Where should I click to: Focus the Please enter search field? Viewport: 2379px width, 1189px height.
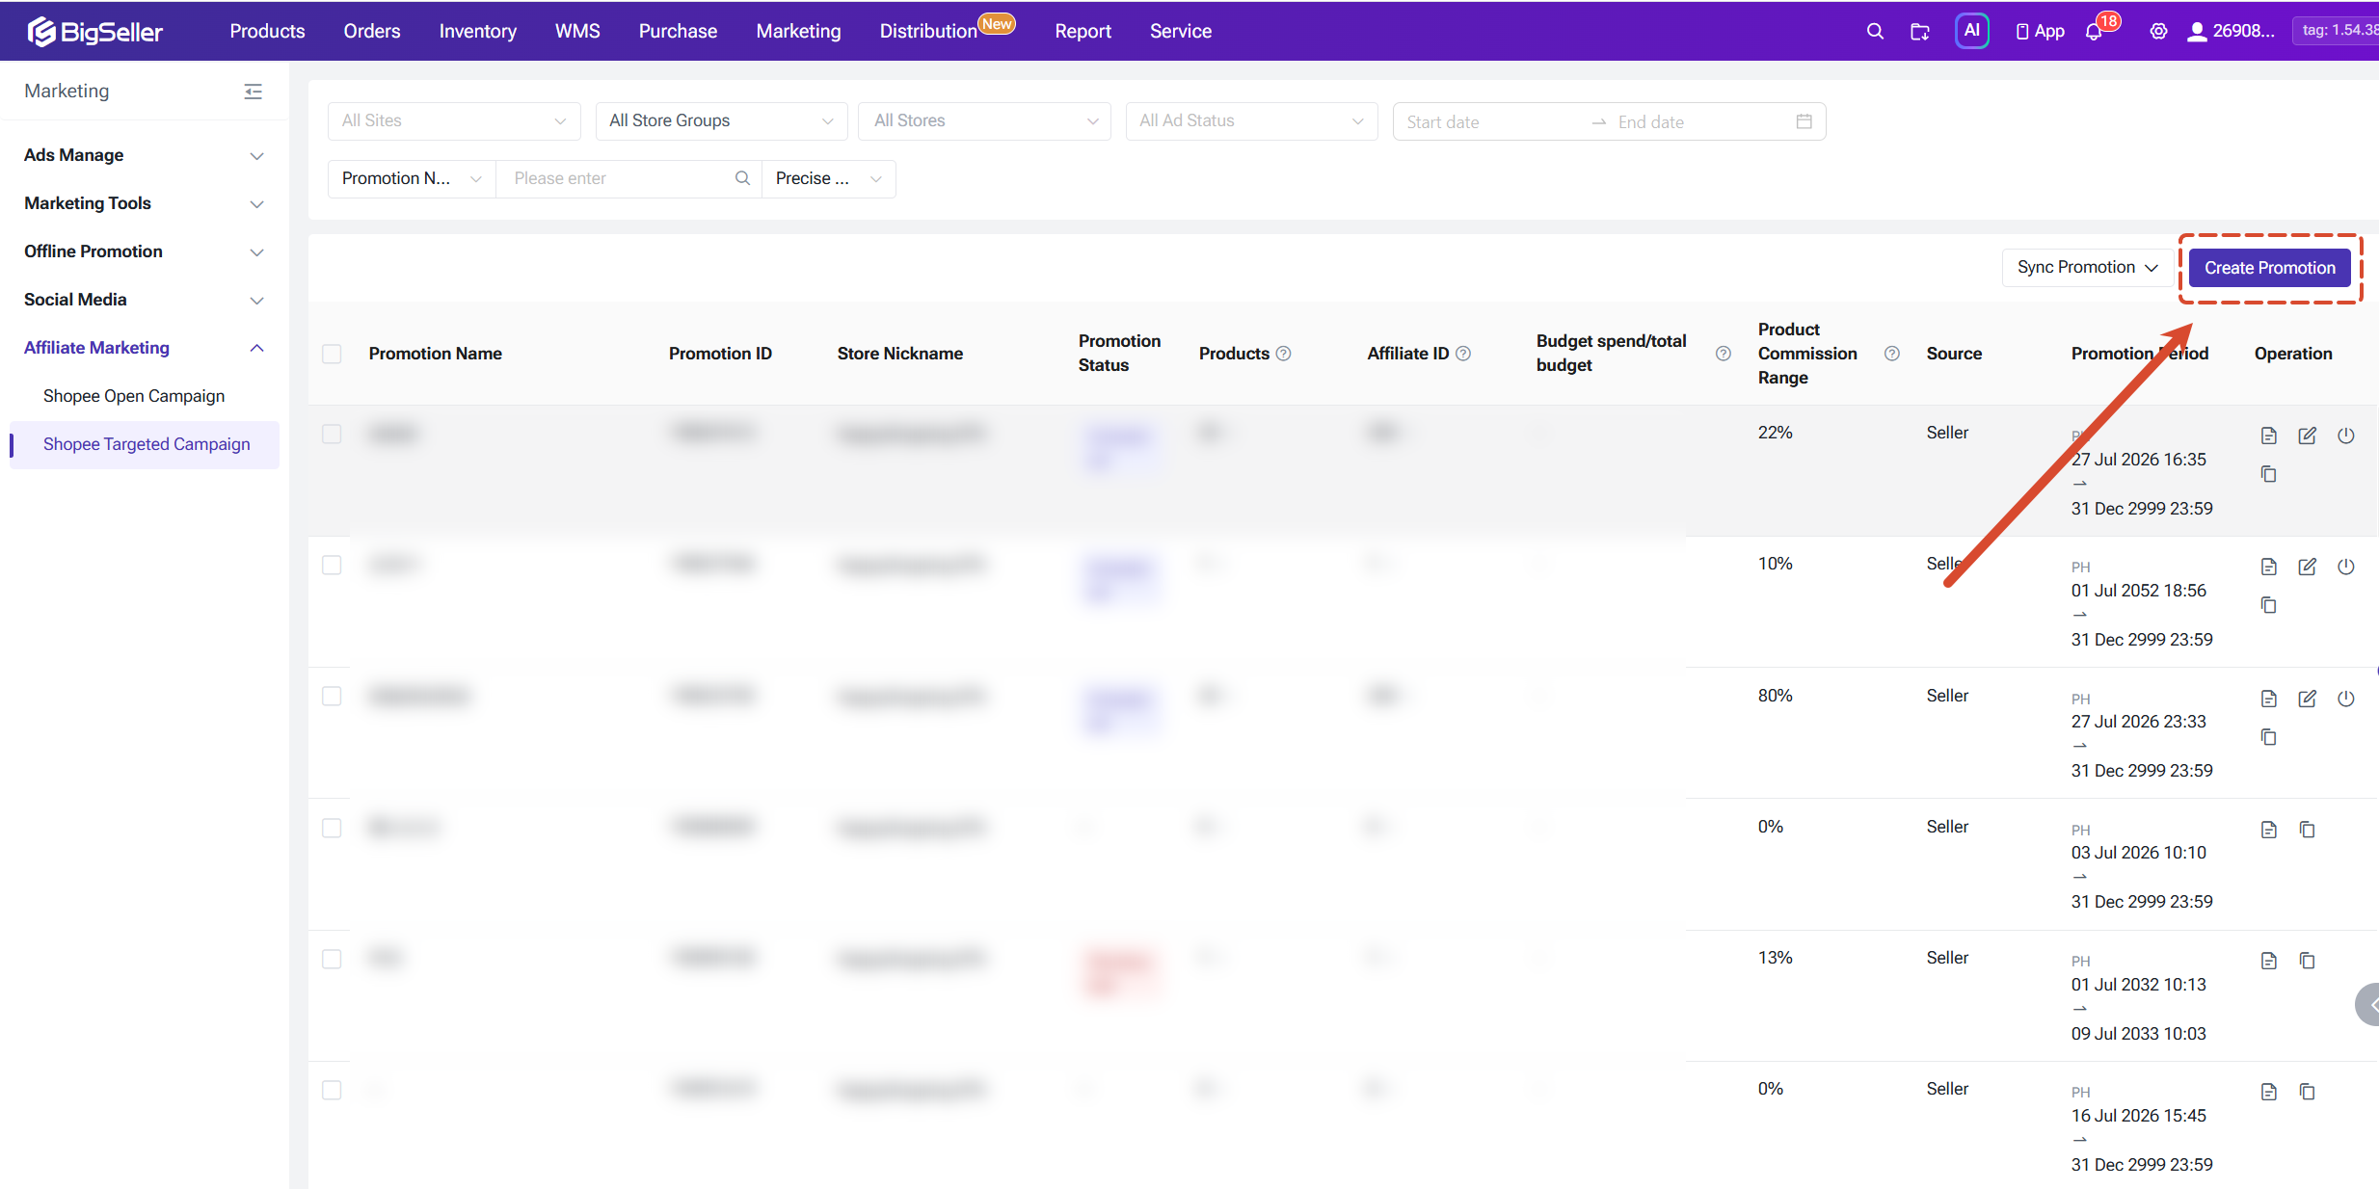[617, 179]
